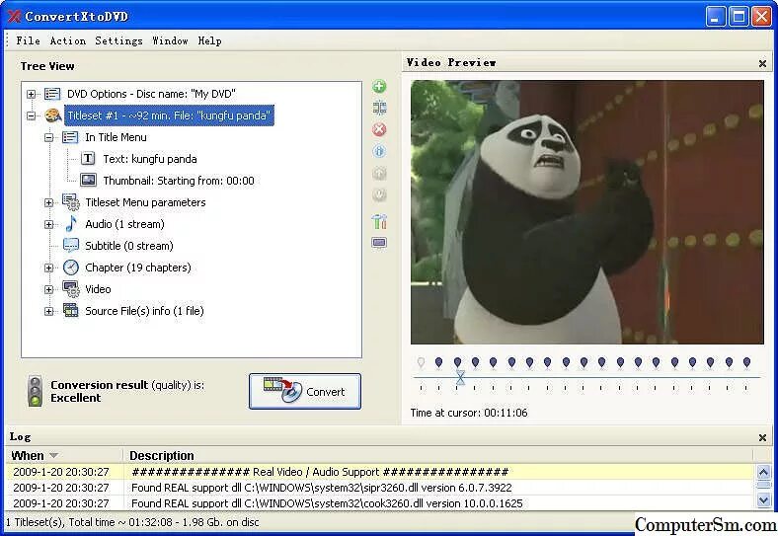This screenshot has width=778, height=536.
Task: Select 'Thumbnail: Starting from: 00:00' label
Action: coord(179,181)
